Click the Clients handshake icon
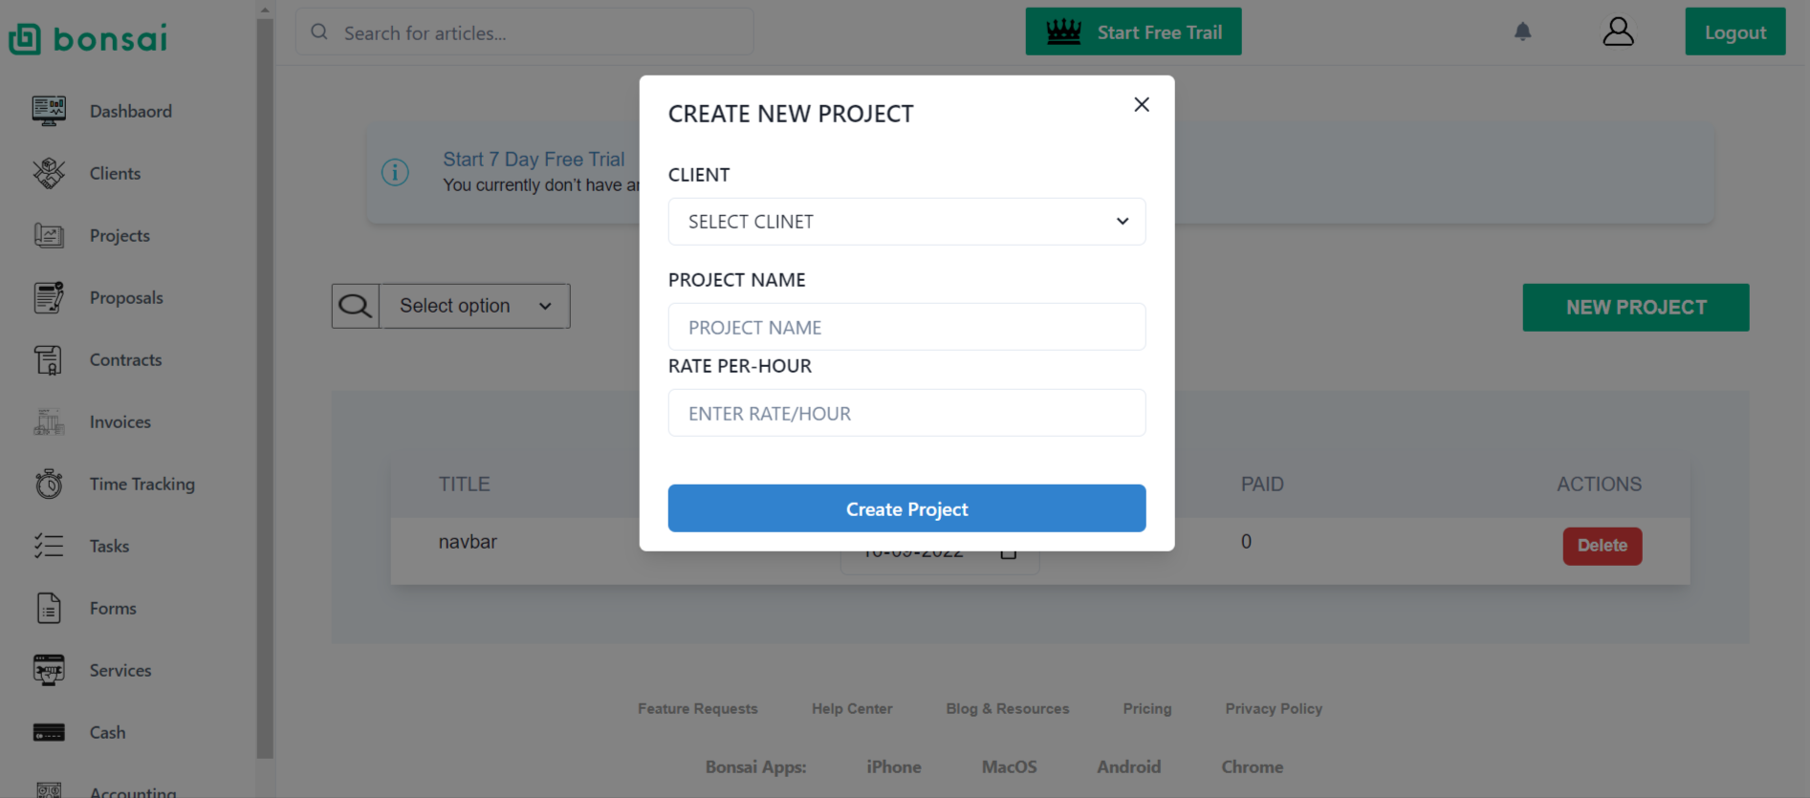Screen dimensions: 1810x798 49,173
